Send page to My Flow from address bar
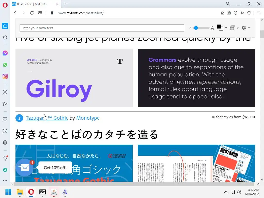The image size is (264, 198). pyautogui.click(x=242, y=13)
